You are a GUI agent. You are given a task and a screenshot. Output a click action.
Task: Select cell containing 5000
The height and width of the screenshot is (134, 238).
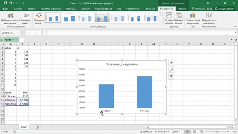click(22, 93)
